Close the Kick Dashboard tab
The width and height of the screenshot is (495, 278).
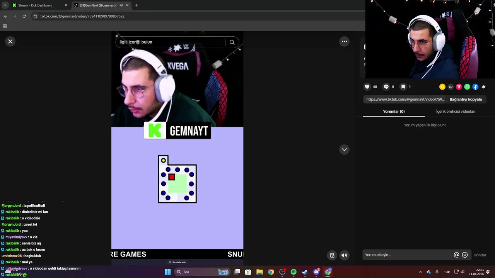[66, 5]
